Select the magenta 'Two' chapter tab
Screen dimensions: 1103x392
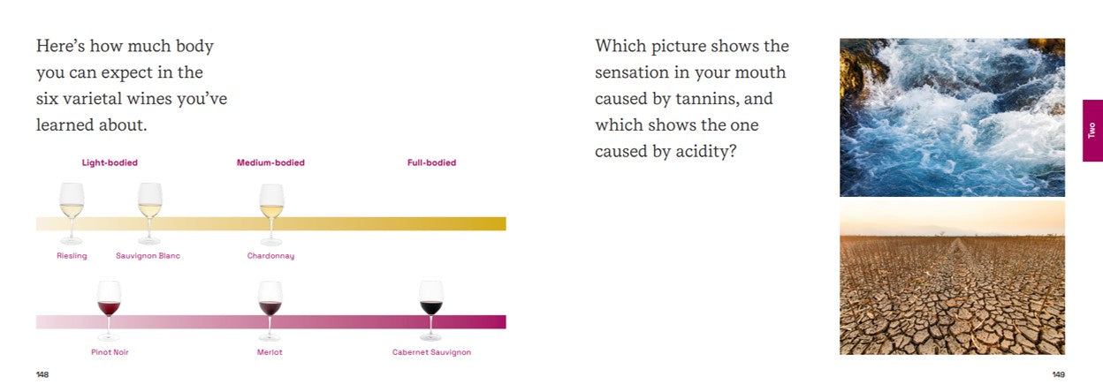[x=1092, y=130]
